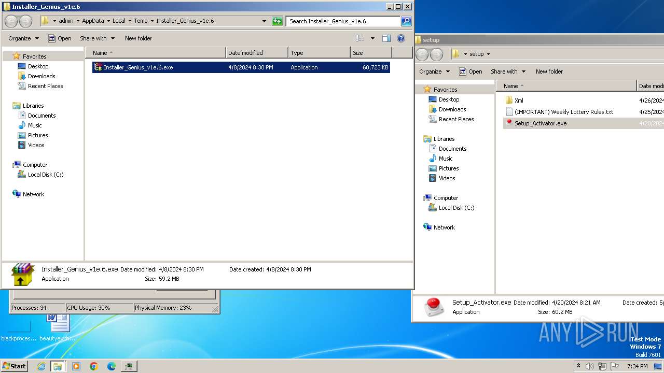The width and height of the screenshot is (664, 373).
Task: Select Documents library in left window
Action: (37, 116)
